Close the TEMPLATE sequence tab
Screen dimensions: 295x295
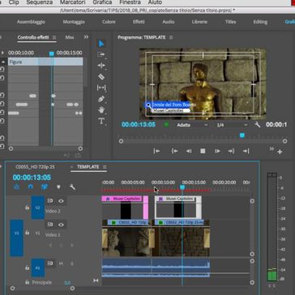72,167
